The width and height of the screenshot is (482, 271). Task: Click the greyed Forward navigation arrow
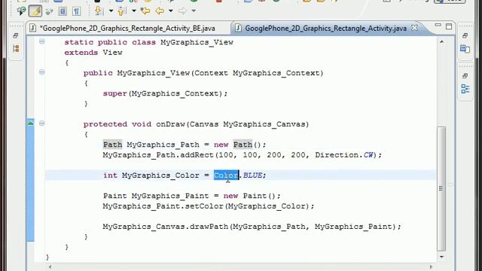pyautogui.click(x=182, y=11)
